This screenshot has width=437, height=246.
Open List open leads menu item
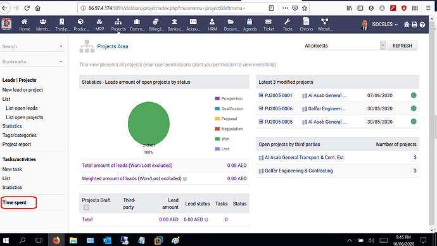coord(22,108)
